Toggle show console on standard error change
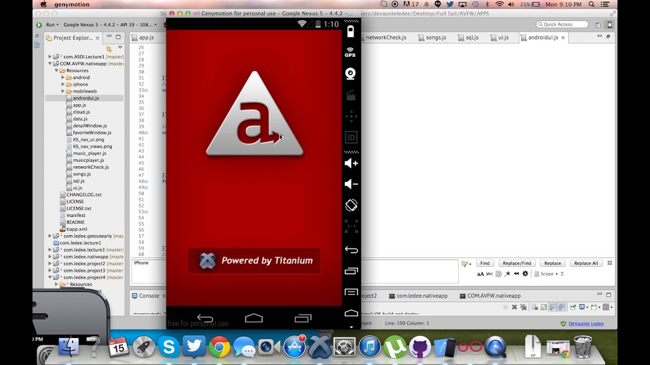 (x=562, y=307)
